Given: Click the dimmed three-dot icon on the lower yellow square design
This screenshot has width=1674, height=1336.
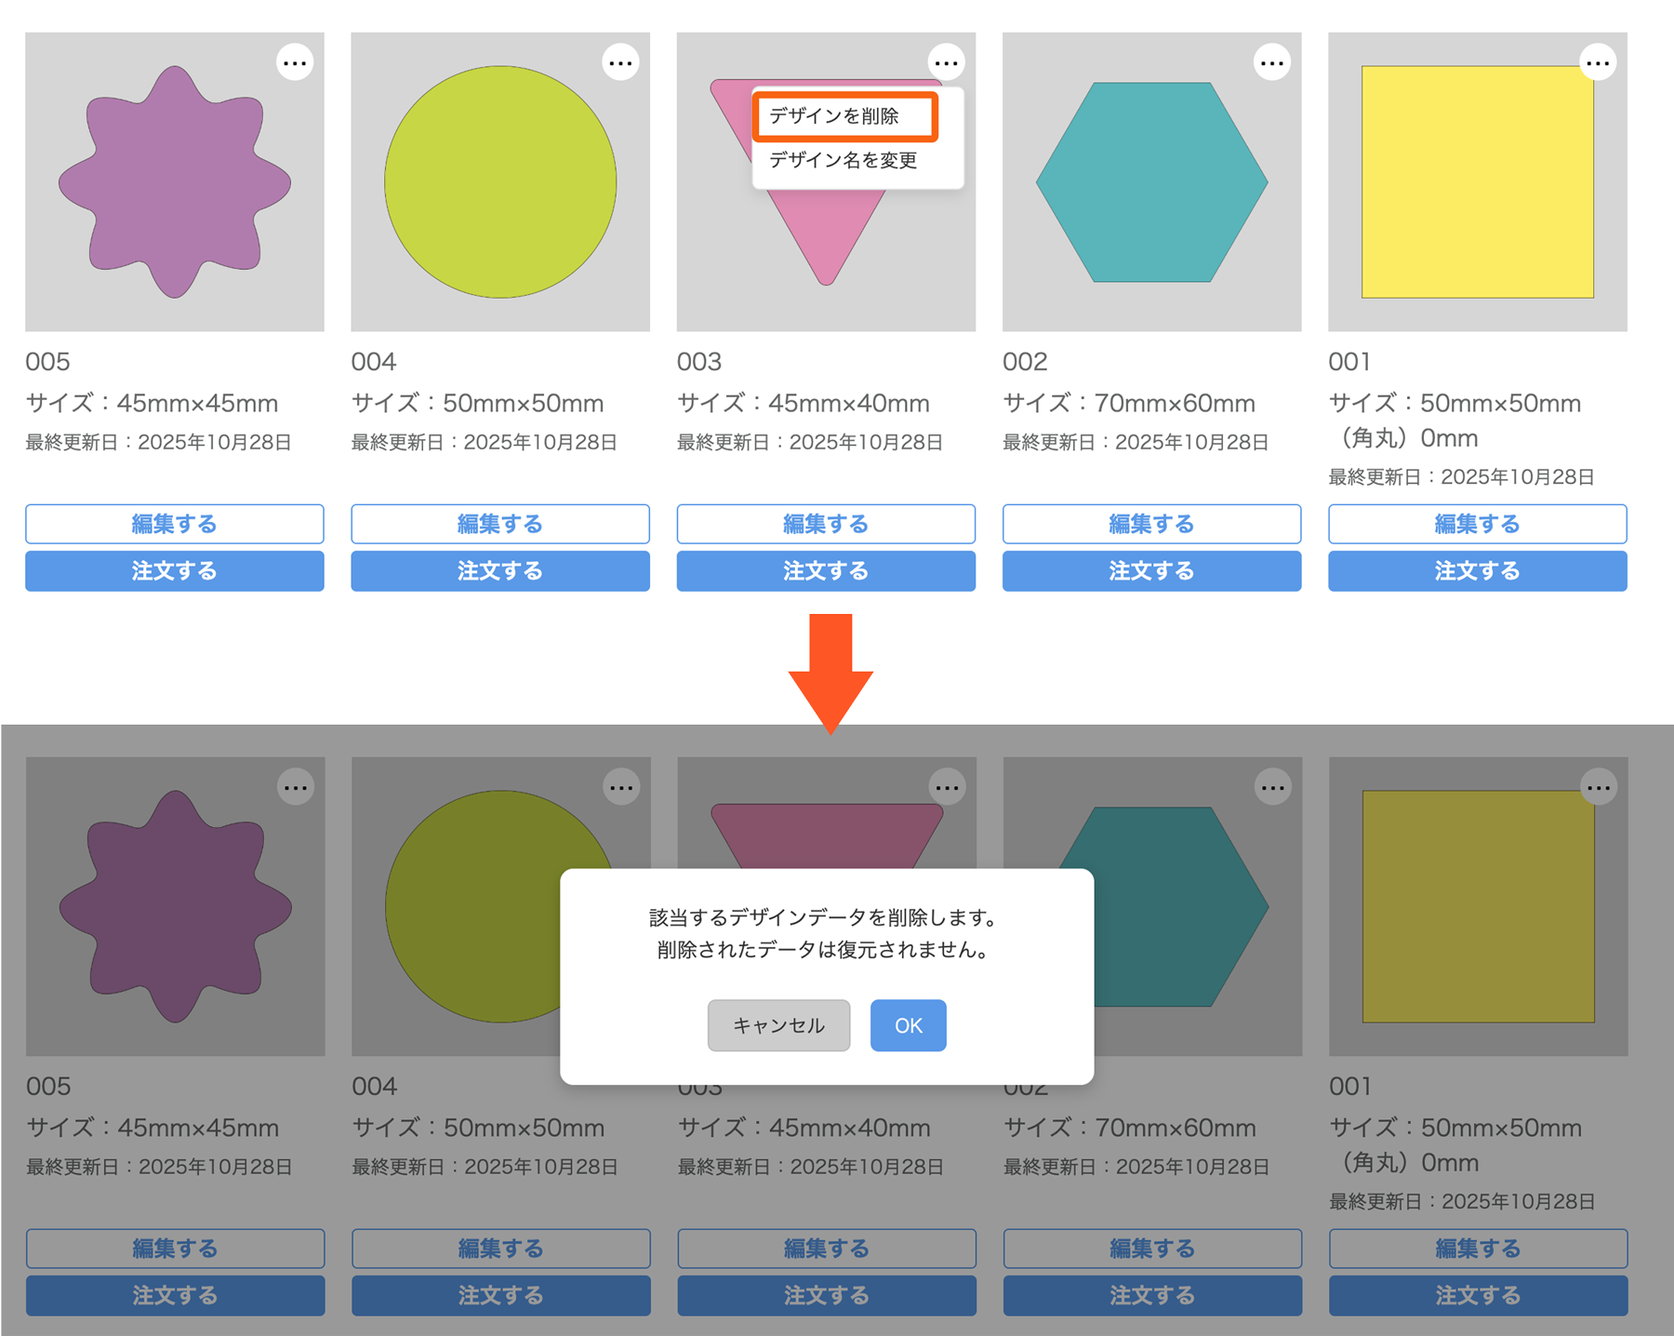Looking at the screenshot, I should (x=1599, y=788).
